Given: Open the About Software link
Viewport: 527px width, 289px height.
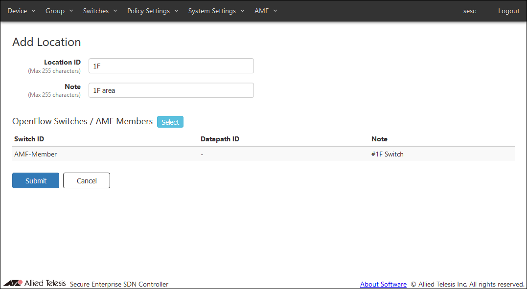Looking at the screenshot, I should (383, 284).
